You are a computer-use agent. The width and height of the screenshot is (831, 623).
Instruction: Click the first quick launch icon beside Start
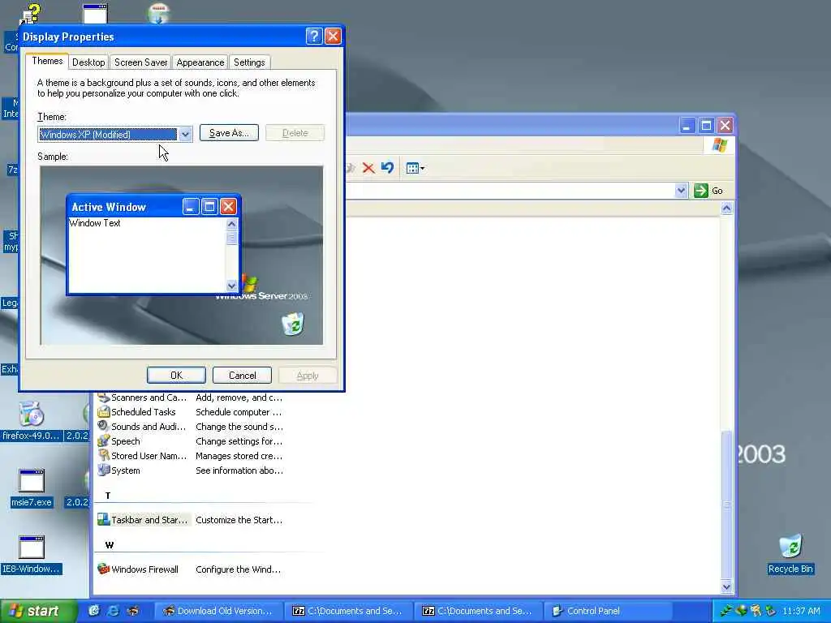(x=94, y=611)
